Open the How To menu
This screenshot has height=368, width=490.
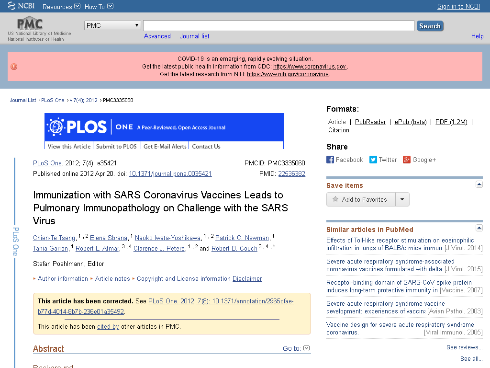point(99,7)
